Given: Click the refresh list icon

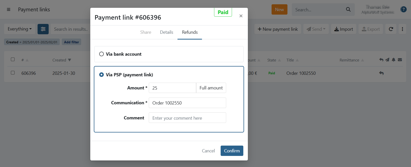Looking at the screenshot, I should point(391,29).
